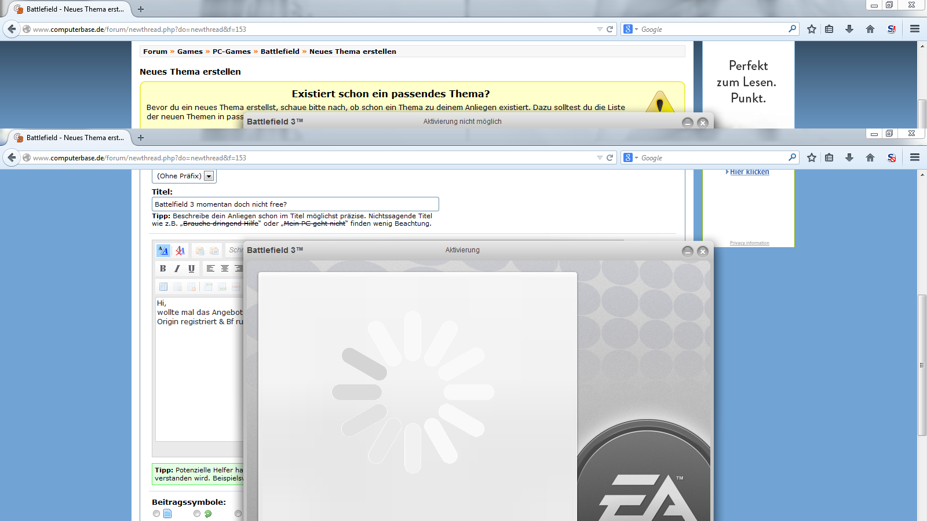Click back arrow in lower browser

click(x=12, y=157)
